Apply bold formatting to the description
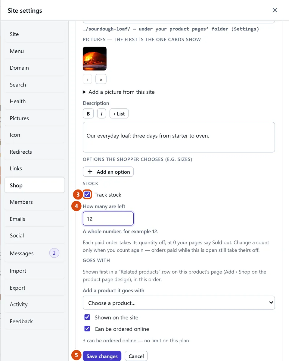This screenshot has width=289, height=361. [88, 114]
